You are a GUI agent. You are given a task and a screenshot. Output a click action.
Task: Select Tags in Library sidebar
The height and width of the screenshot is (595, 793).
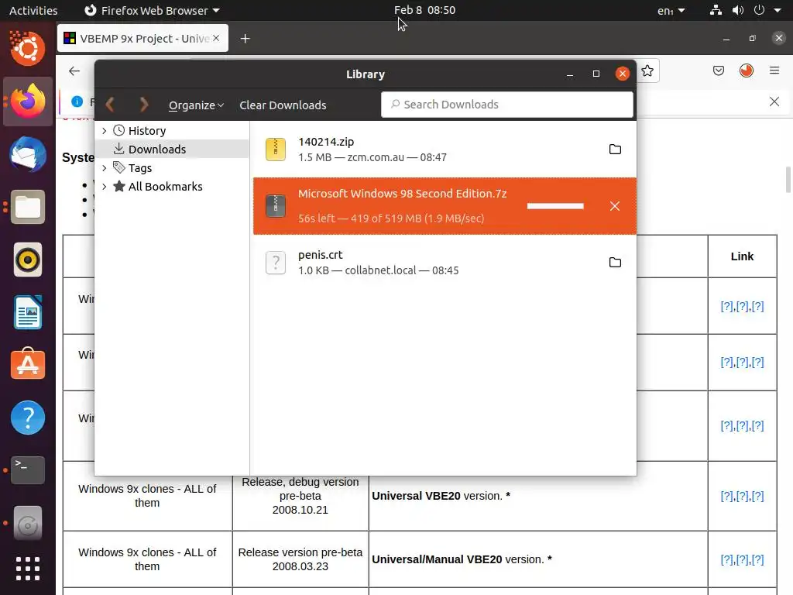[139, 167]
